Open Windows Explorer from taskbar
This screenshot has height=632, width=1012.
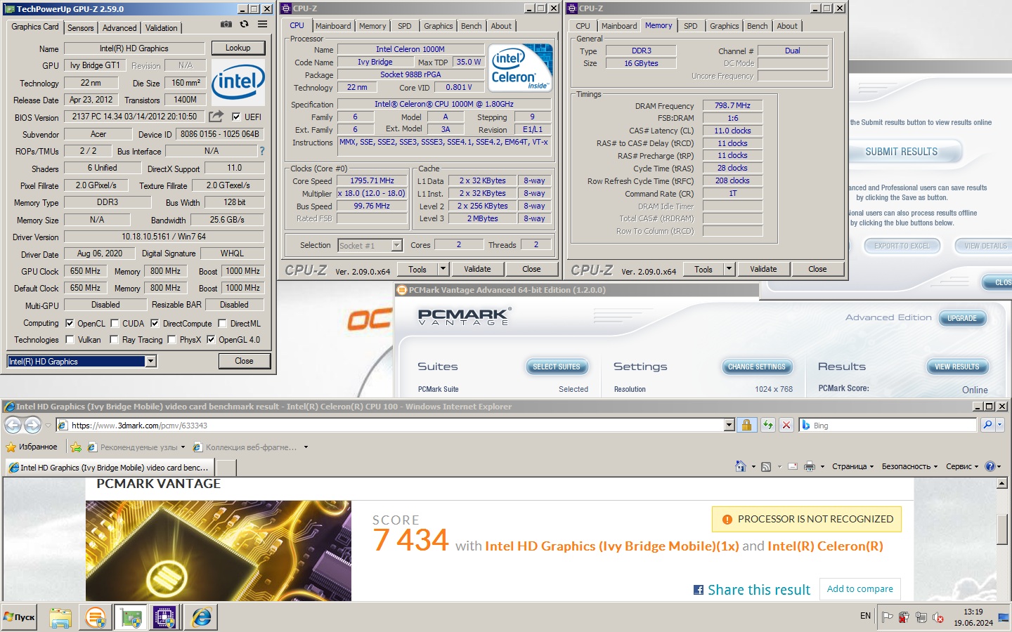point(60,617)
